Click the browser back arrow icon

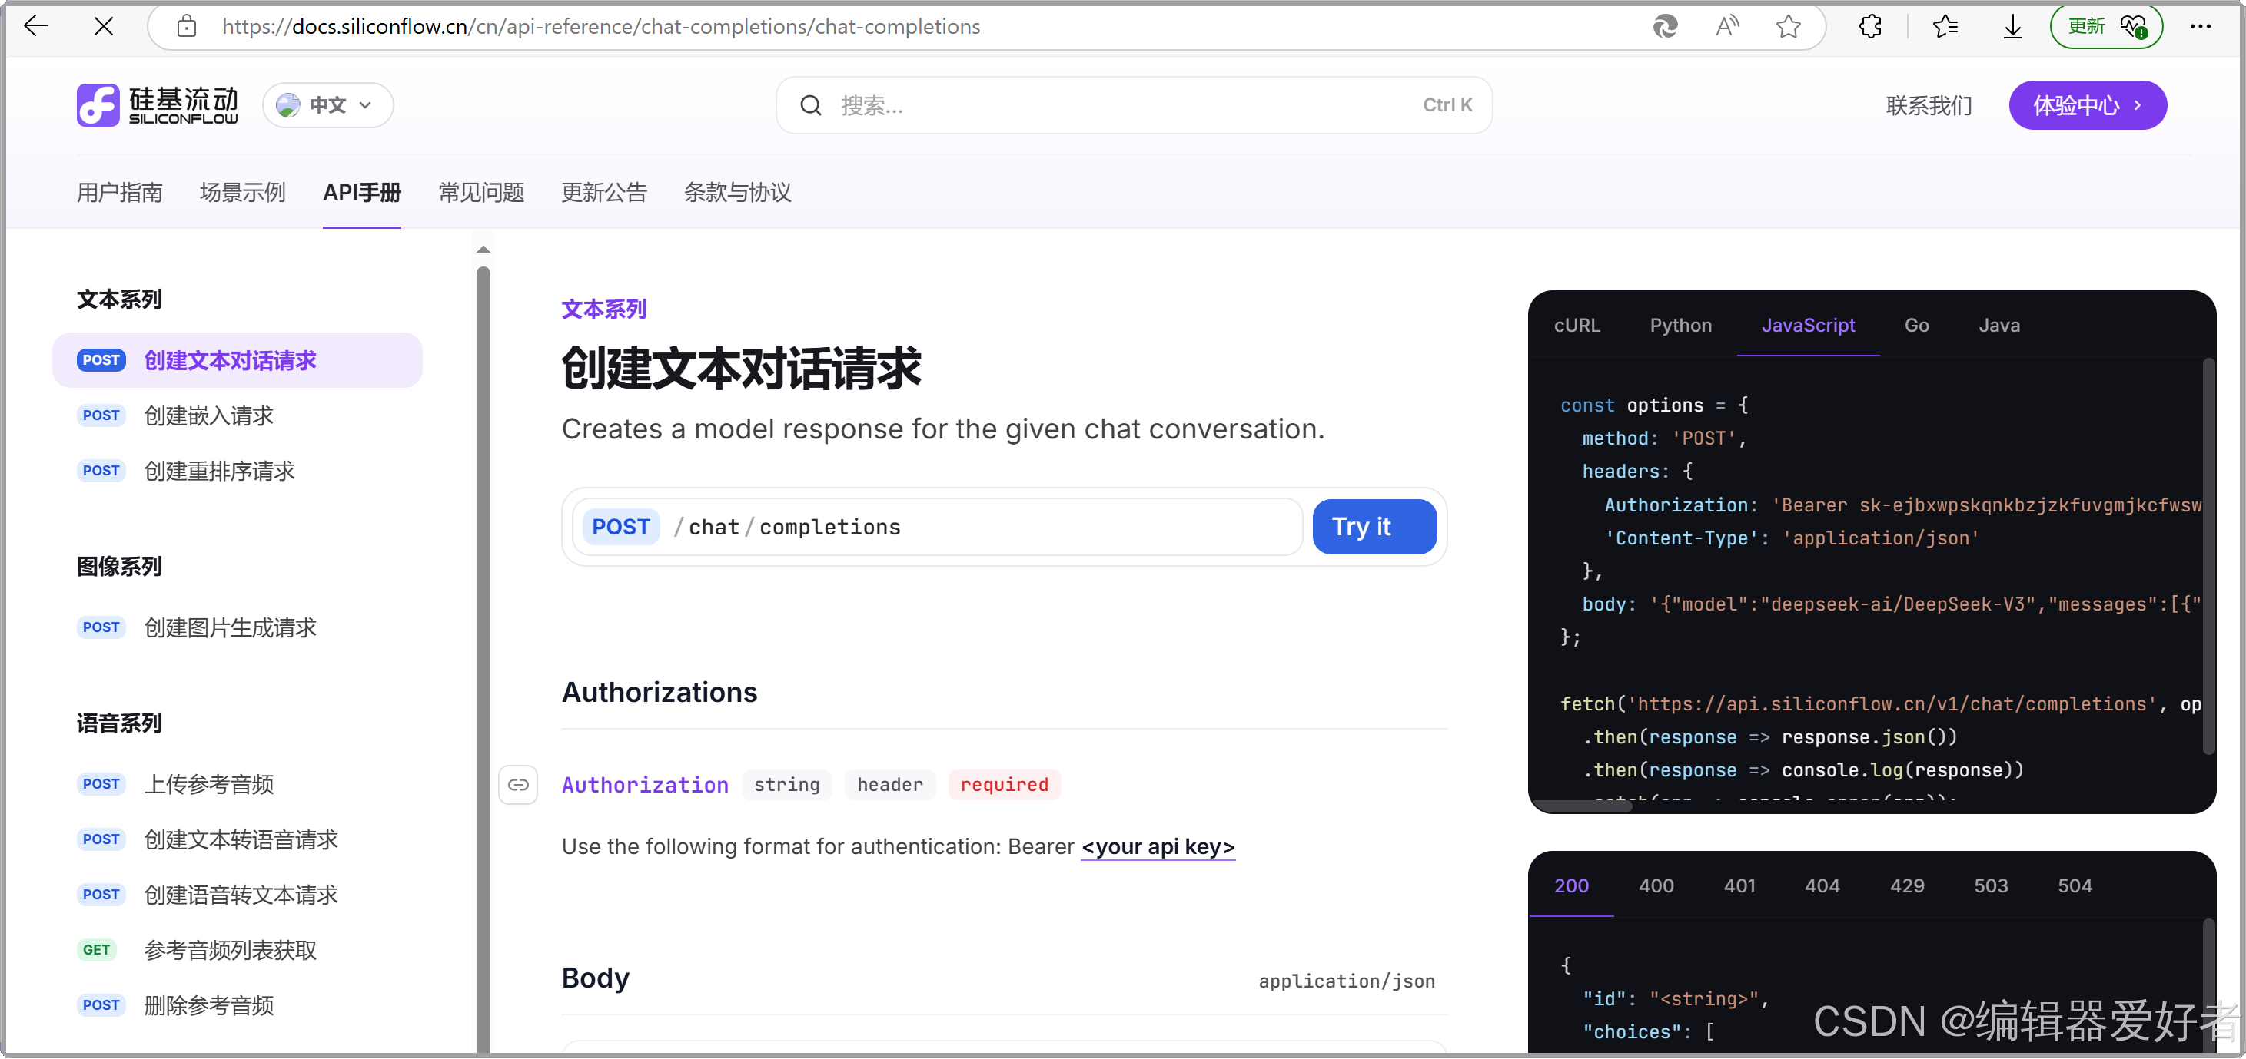point(36,26)
